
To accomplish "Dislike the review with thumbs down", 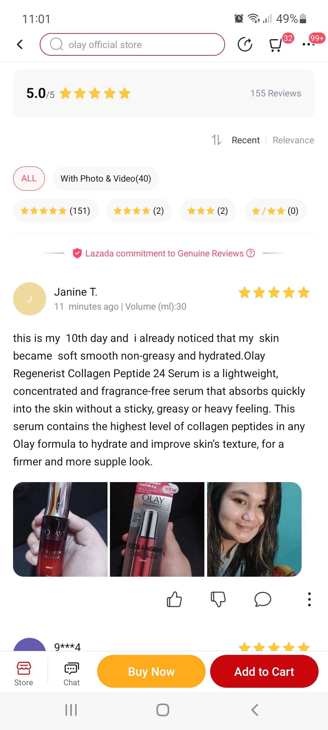I will [x=218, y=599].
